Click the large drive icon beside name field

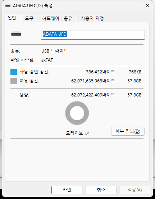point(16,34)
